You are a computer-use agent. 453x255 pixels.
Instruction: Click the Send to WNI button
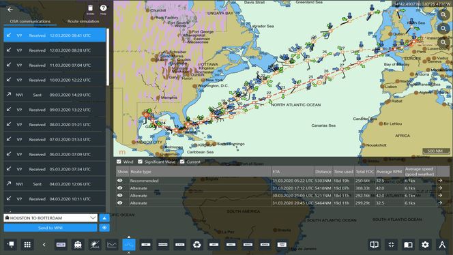click(50, 228)
